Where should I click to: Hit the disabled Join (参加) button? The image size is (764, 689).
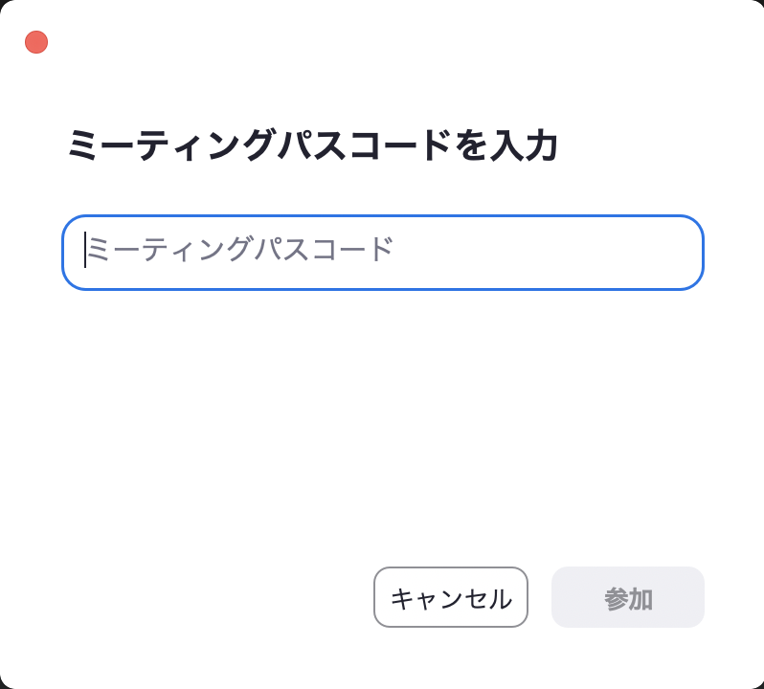point(628,598)
